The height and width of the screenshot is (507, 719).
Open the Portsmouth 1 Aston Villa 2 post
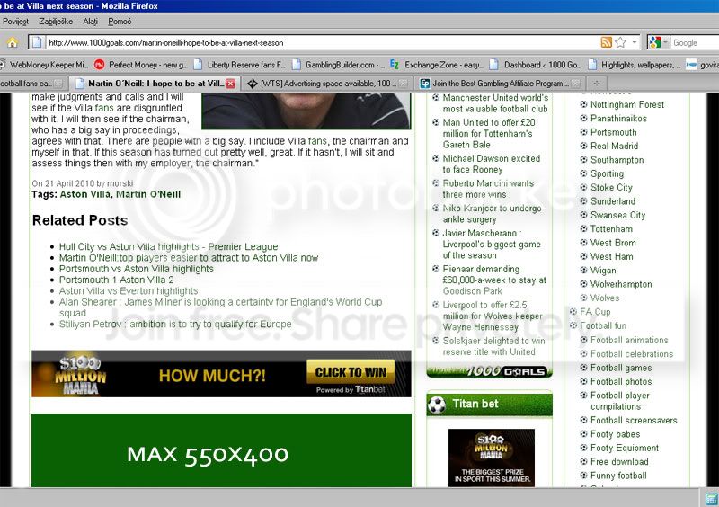117,280
